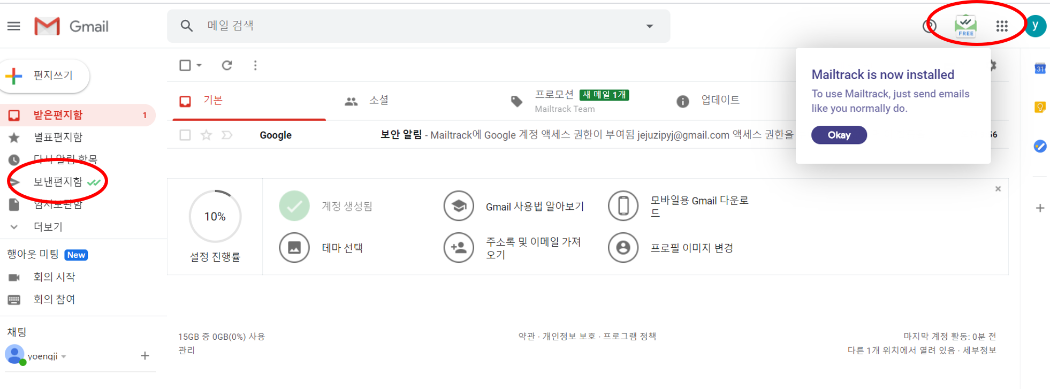Mark the Google email as important

[x=227, y=135]
